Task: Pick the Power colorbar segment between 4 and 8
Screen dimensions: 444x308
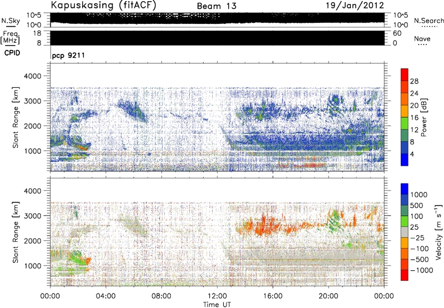Action: 405,147
